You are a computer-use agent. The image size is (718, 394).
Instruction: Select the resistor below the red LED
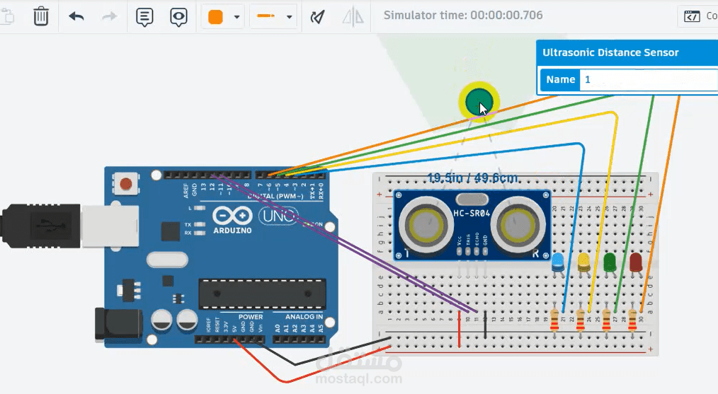pyautogui.click(x=633, y=320)
